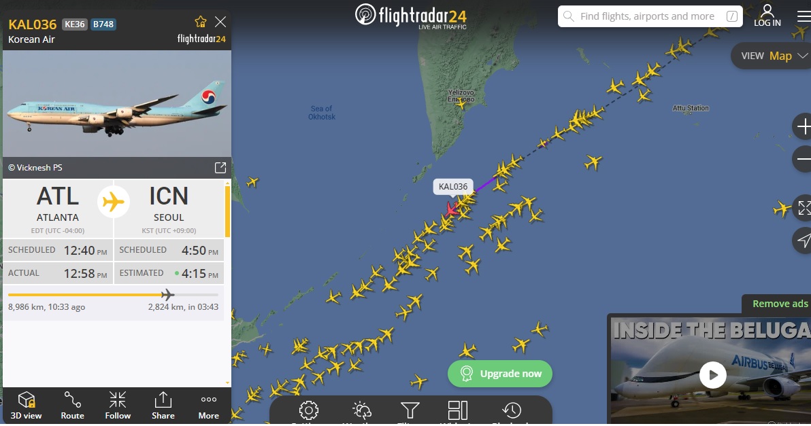
Task: Open the map Filters funnel
Action: pyautogui.click(x=410, y=410)
